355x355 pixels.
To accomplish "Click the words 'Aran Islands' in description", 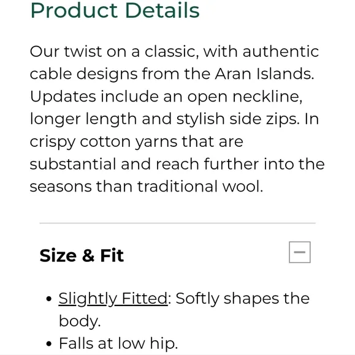I will pos(264,74).
